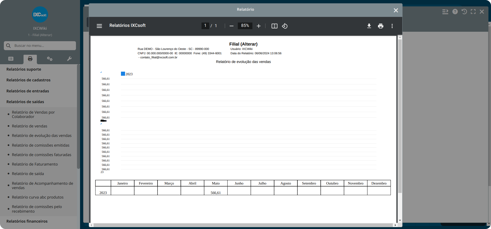Open the gears settings sidebar tab
The image size is (491, 229).
(x=50, y=59)
